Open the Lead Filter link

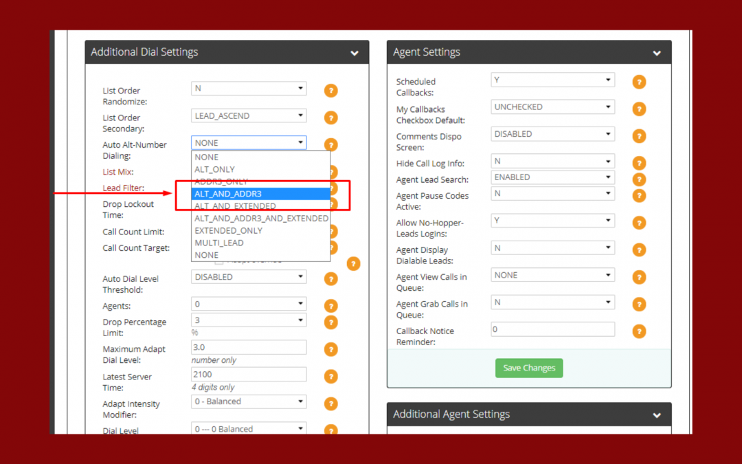point(123,188)
